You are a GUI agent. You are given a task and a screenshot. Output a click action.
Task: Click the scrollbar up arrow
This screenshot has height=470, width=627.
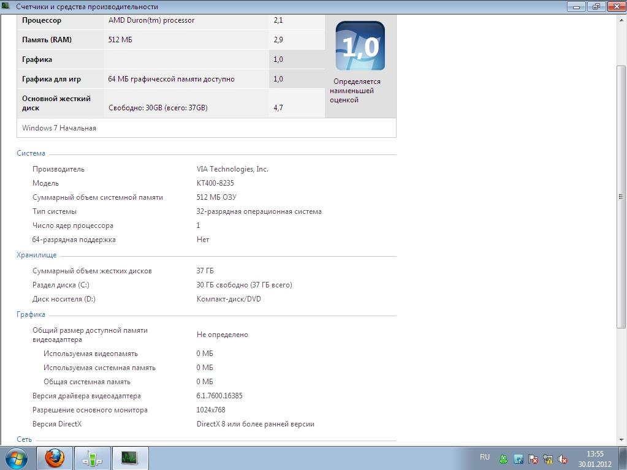click(x=621, y=19)
